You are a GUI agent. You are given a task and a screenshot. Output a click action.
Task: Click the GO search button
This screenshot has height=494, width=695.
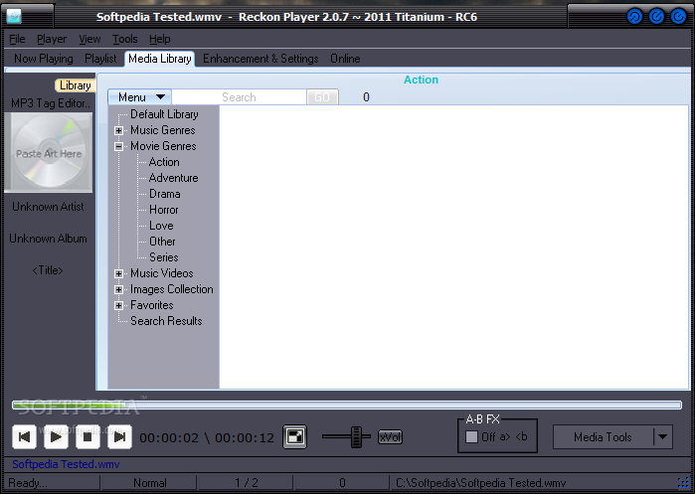(323, 97)
